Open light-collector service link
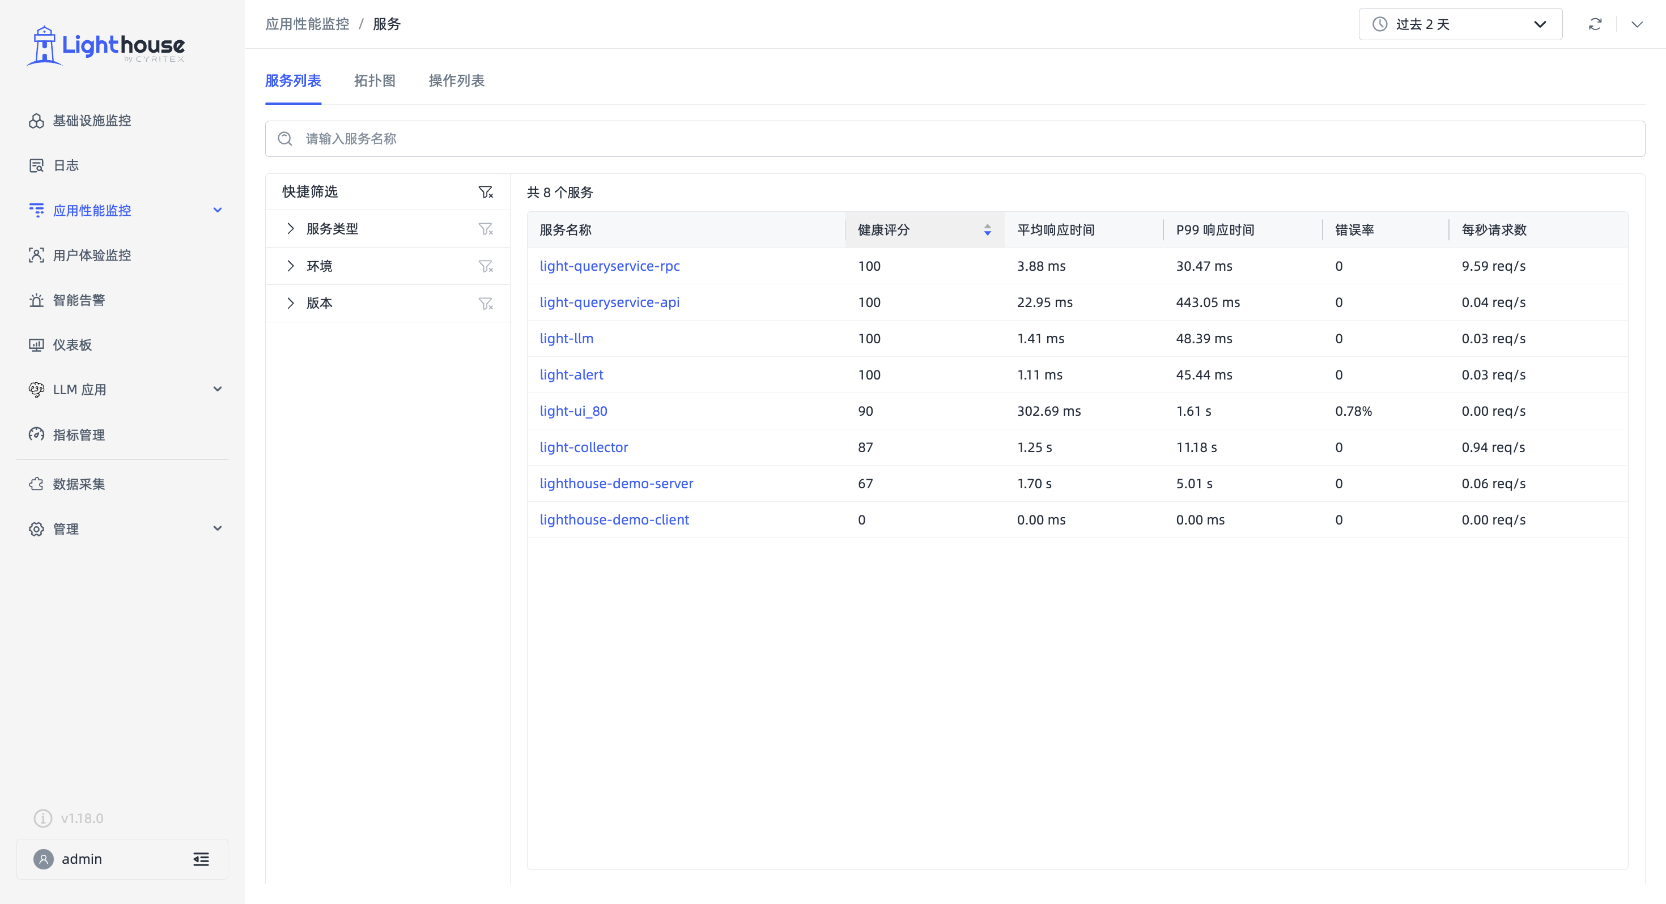Image resolution: width=1666 pixels, height=904 pixels. point(583,447)
